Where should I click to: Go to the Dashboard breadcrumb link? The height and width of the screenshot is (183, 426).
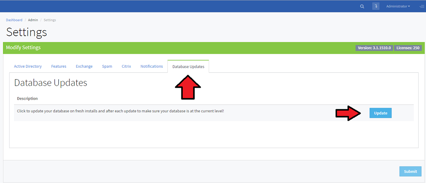(x=14, y=20)
